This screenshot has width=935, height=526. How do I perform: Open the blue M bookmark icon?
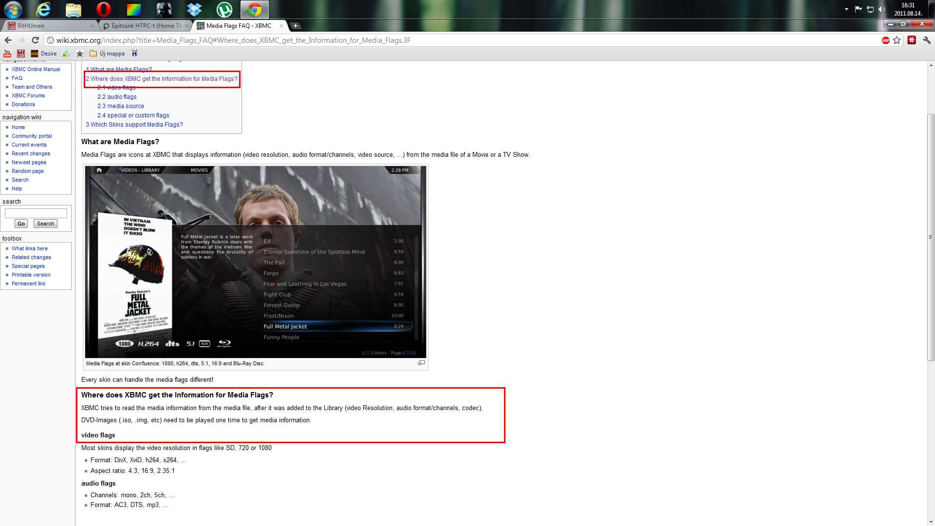(x=134, y=54)
